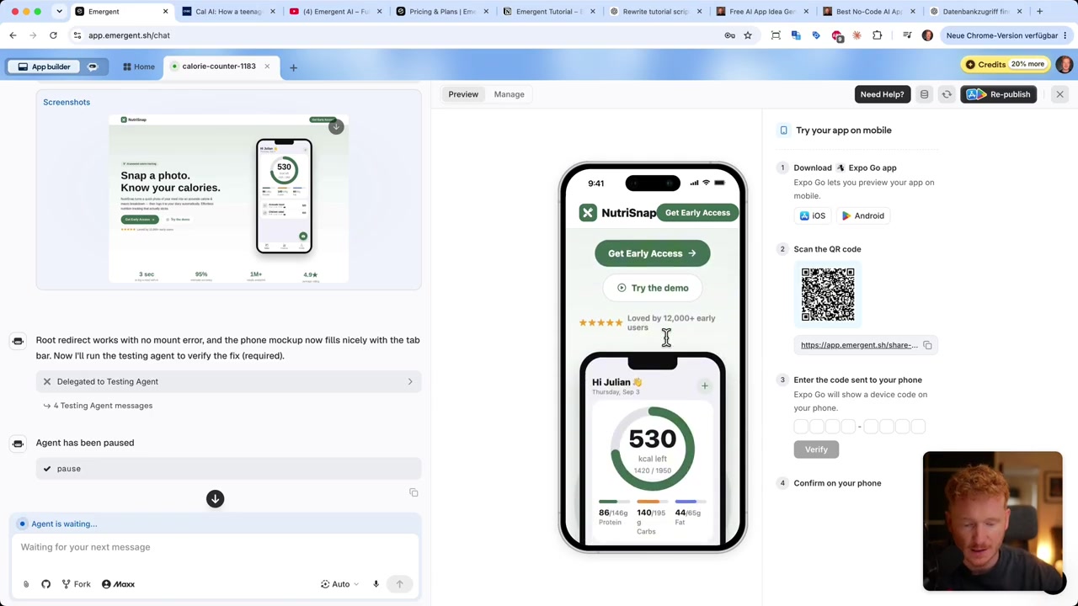The width and height of the screenshot is (1078, 606).
Task: Go to the Home tab
Action: coord(139,66)
